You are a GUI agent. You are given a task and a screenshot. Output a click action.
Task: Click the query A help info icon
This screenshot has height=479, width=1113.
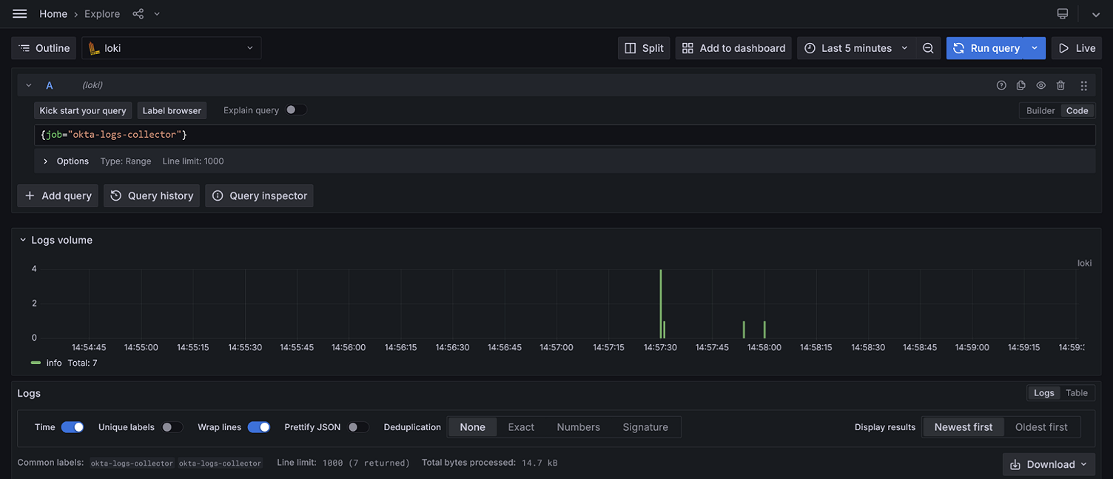coord(1001,86)
